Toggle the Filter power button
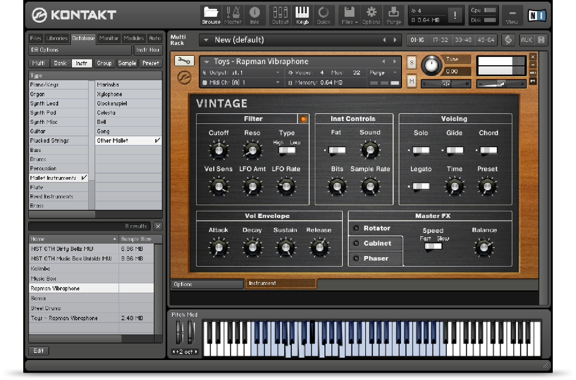This screenshot has width=576, height=380. [x=303, y=119]
